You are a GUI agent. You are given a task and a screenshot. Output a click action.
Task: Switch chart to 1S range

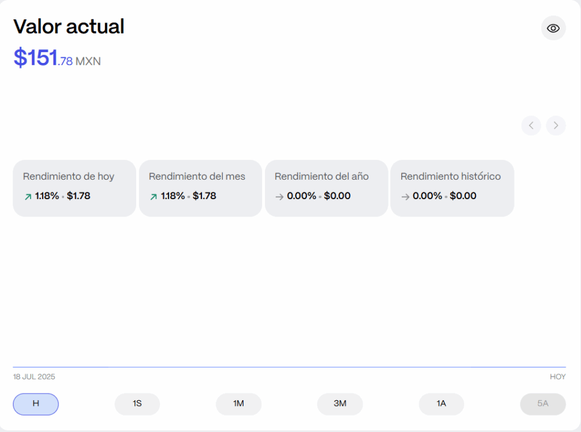137,404
